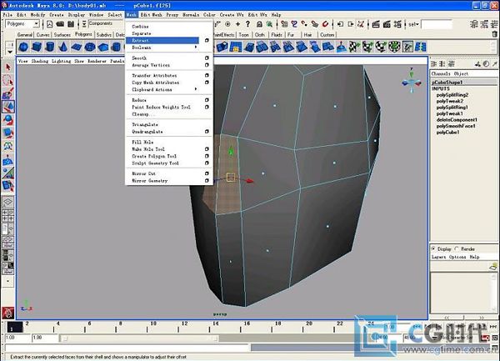Create a polygon cone from shelf
500x361 pixels.
pos(63,47)
